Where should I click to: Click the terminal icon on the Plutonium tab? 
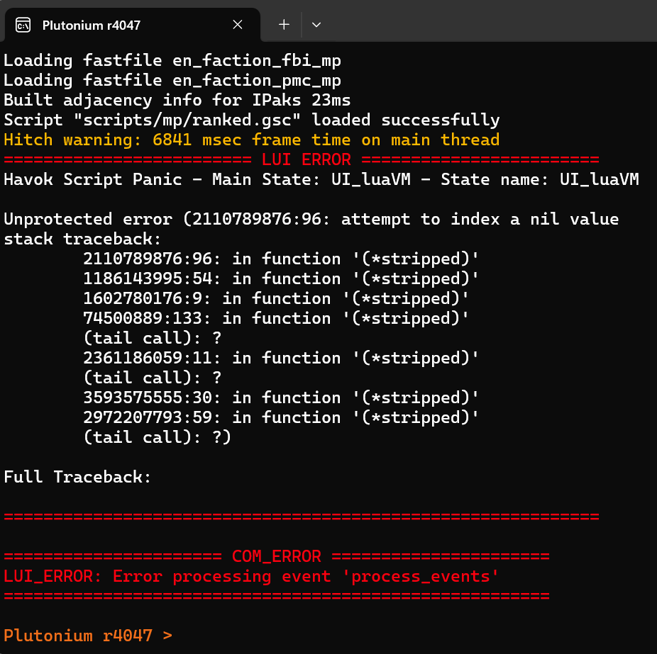coord(23,25)
